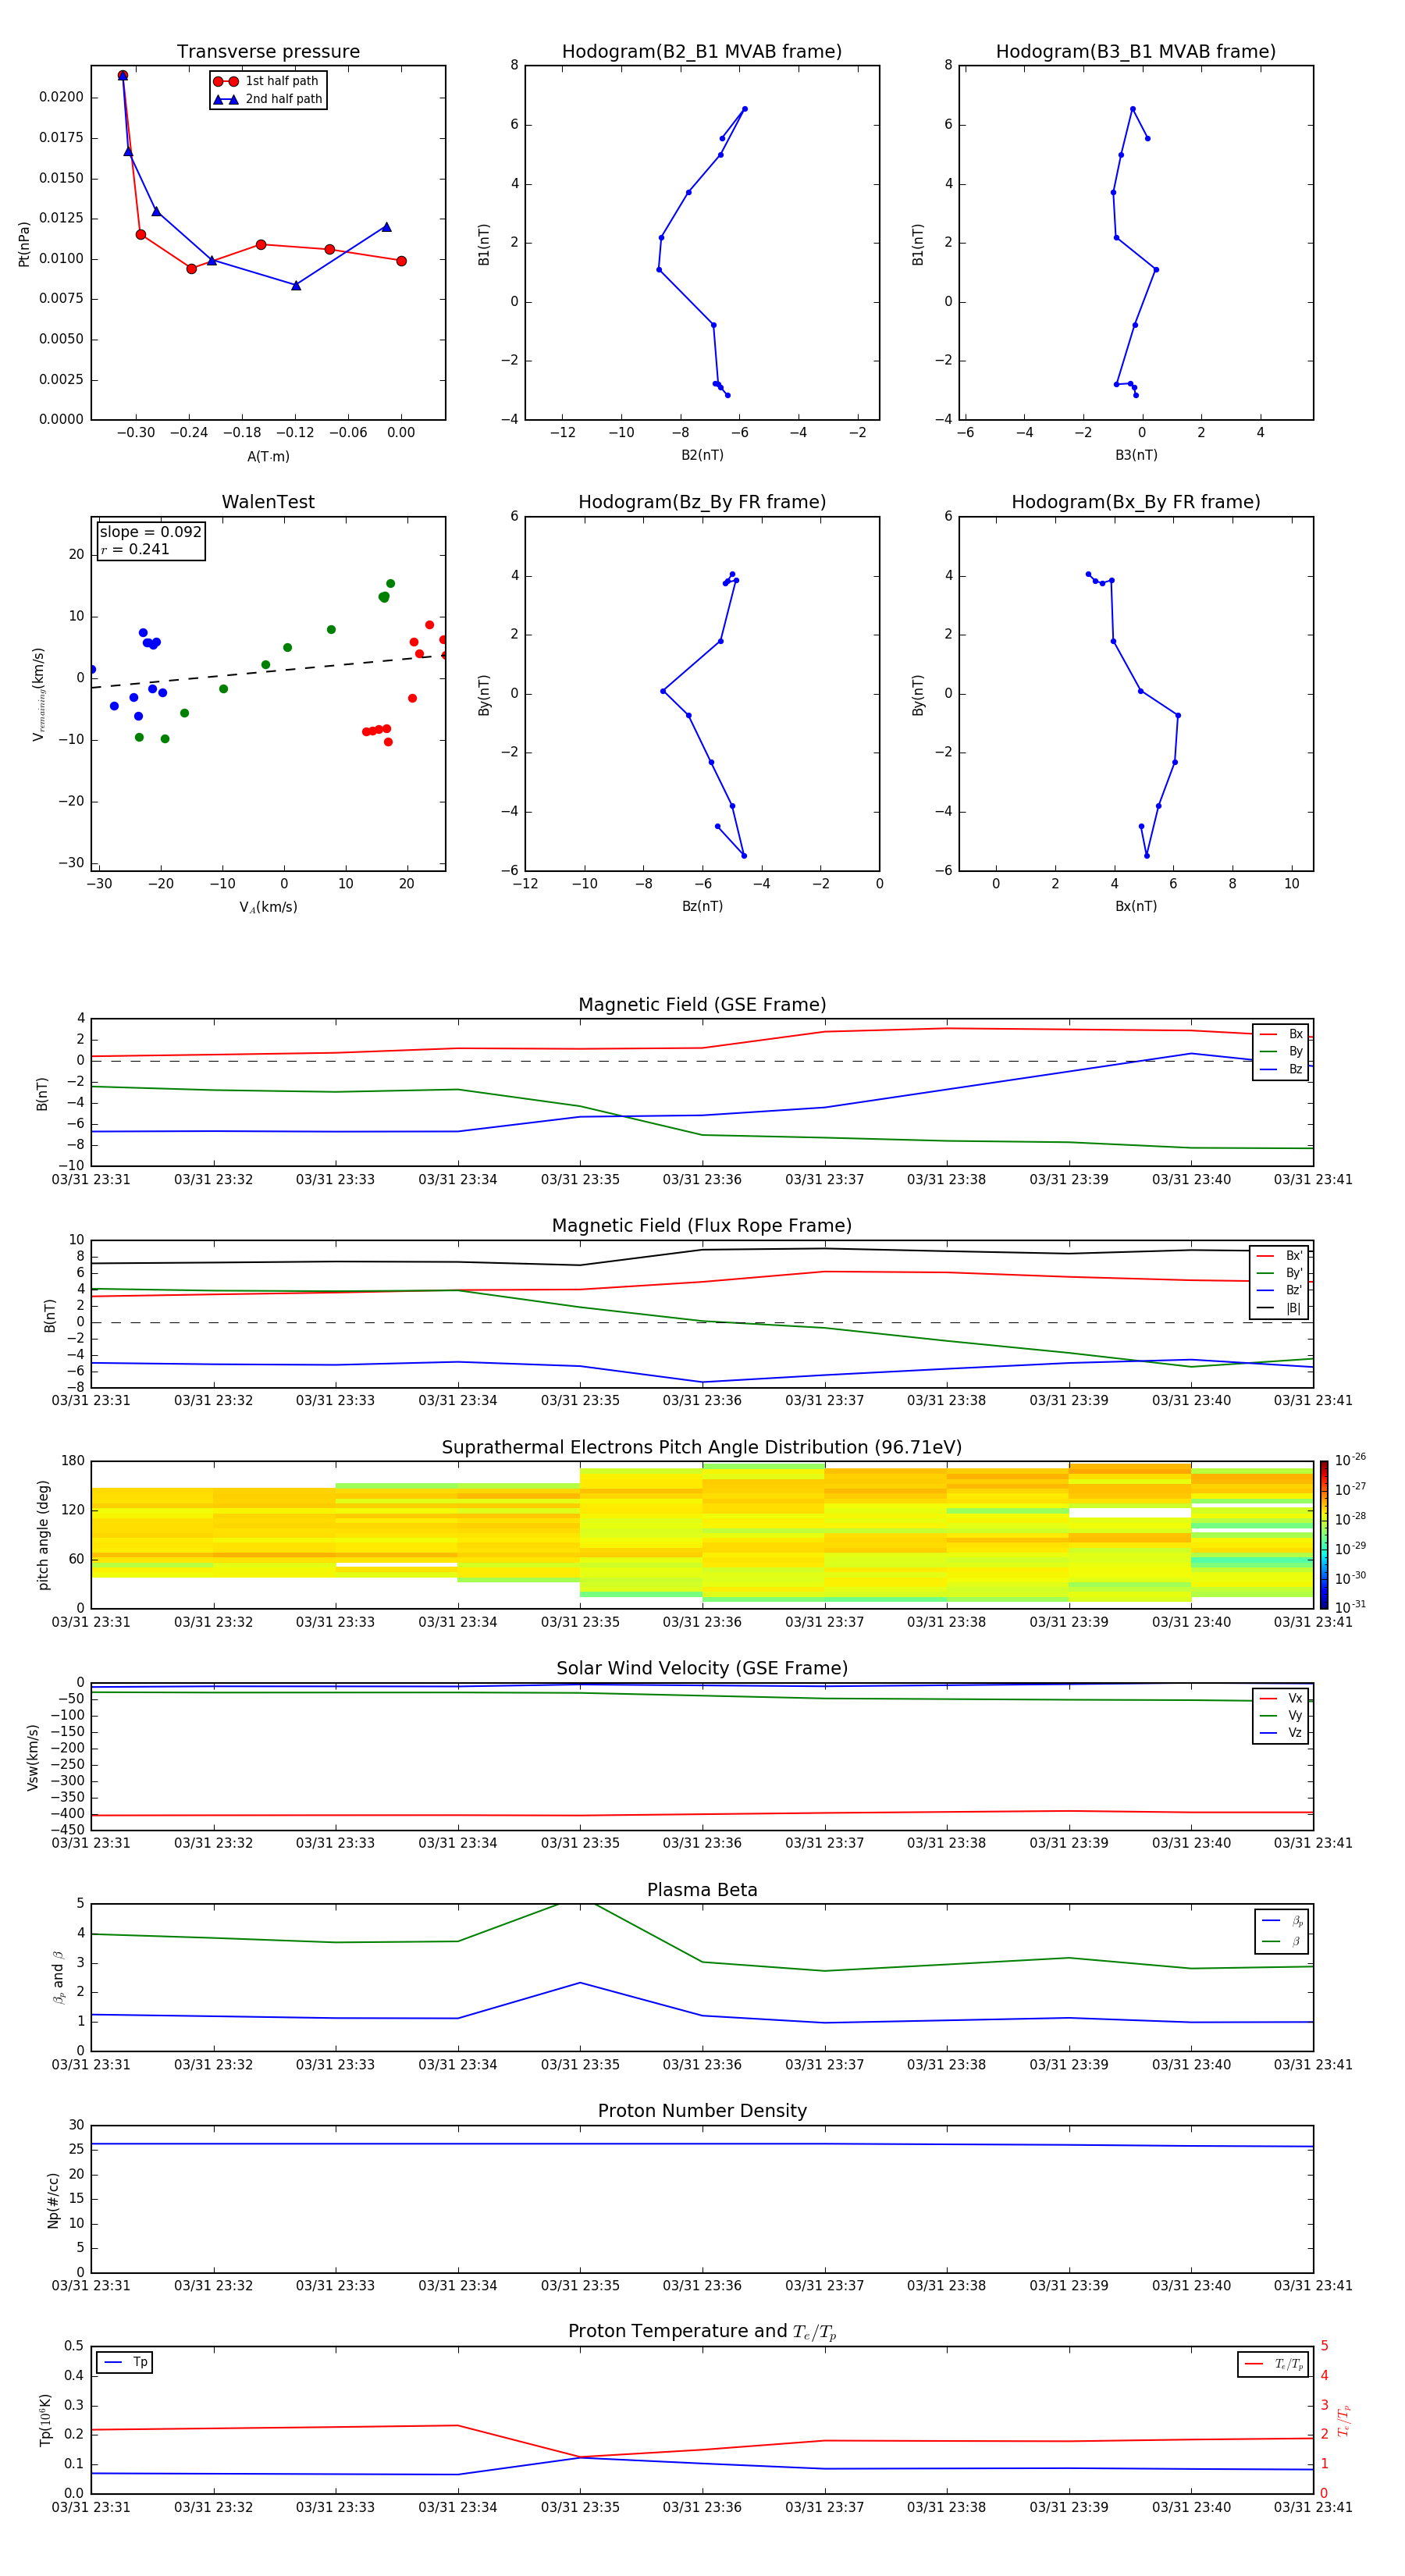
Task: Click the 'Vz' entry in velocity legend
Action: click(x=1281, y=1733)
